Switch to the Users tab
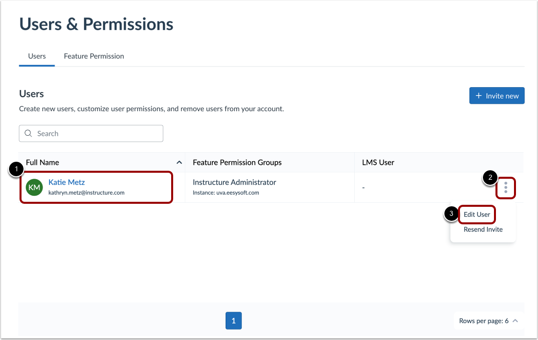538x340 pixels. [x=37, y=56]
